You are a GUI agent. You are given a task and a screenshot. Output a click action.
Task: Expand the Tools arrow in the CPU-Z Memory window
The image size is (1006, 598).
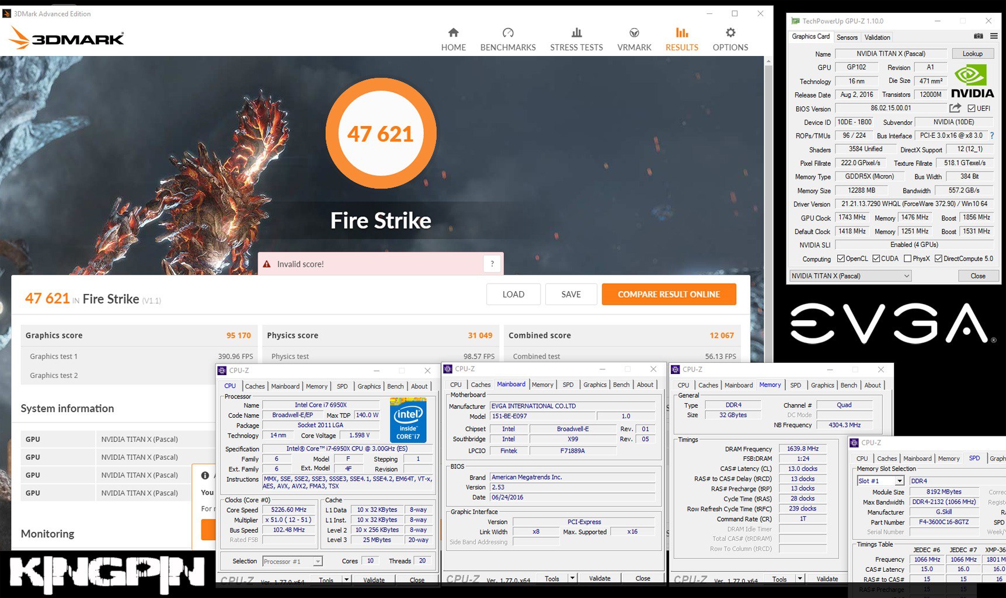click(x=799, y=579)
